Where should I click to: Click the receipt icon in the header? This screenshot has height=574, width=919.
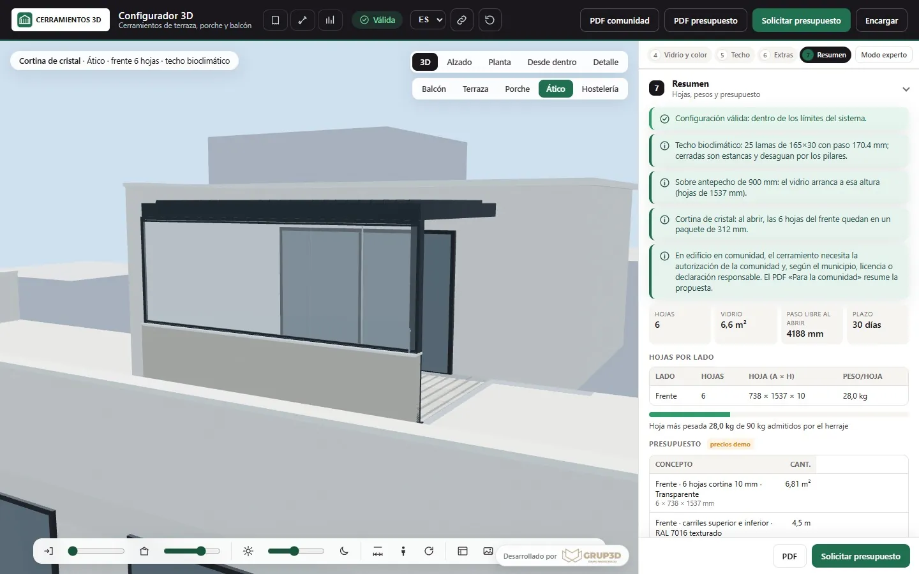(x=275, y=20)
